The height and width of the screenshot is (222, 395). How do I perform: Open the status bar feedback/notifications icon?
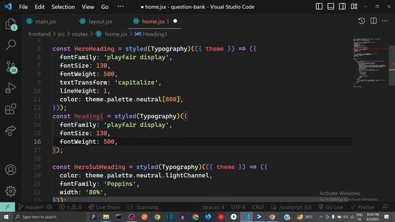point(385,207)
